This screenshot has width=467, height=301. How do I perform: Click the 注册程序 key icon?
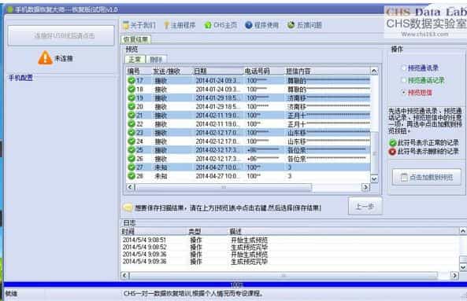[166, 25]
